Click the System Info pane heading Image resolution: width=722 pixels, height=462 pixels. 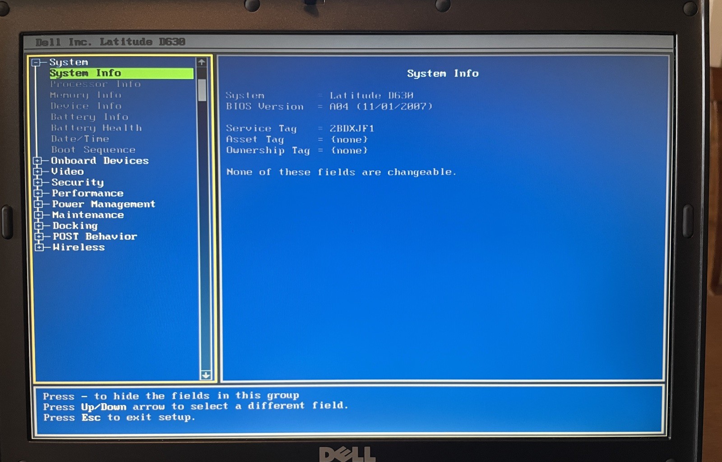443,73
